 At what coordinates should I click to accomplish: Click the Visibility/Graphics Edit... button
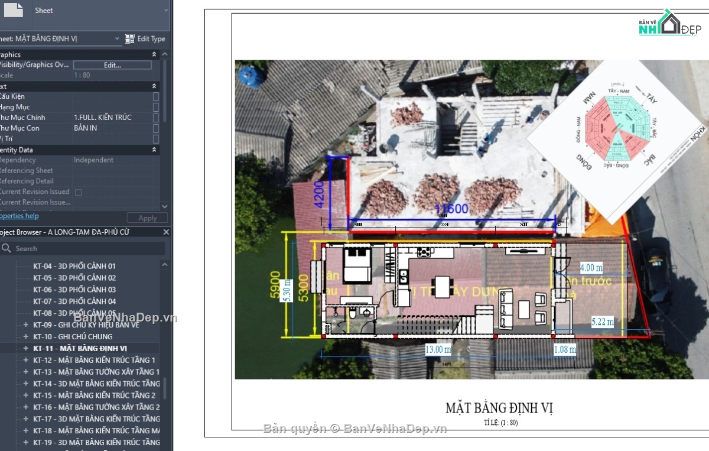coord(112,65)
